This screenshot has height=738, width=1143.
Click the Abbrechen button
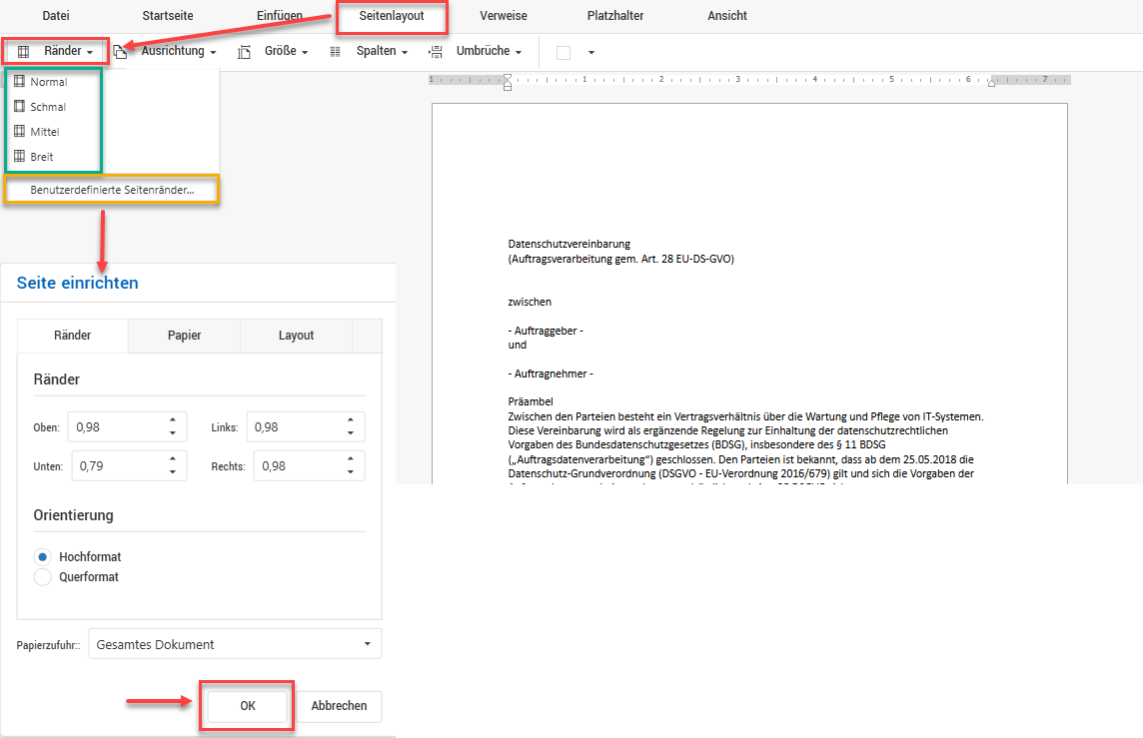(339, 705)
